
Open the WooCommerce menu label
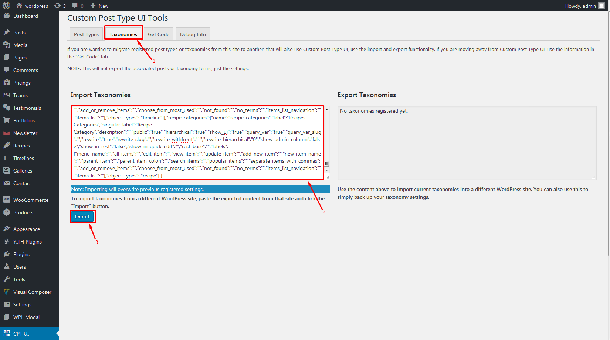[31, 200]
